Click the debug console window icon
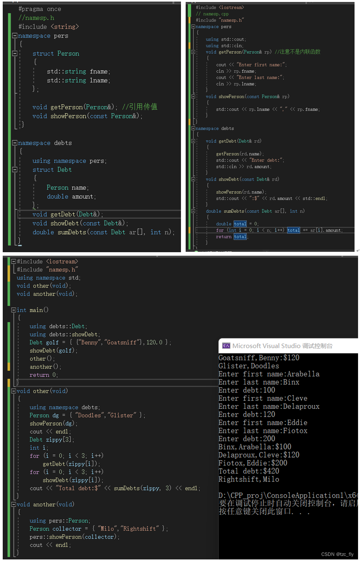 coord(226,346)
